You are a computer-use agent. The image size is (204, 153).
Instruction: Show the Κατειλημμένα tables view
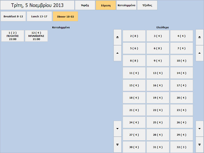[x=126, y=5]
